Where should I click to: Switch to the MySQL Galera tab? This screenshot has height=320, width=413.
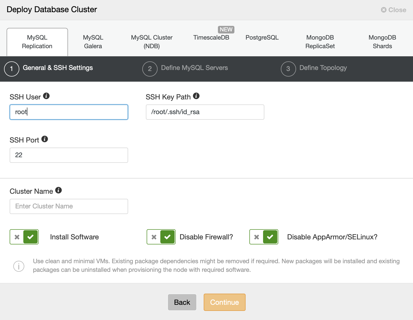(x=93, y=42)
